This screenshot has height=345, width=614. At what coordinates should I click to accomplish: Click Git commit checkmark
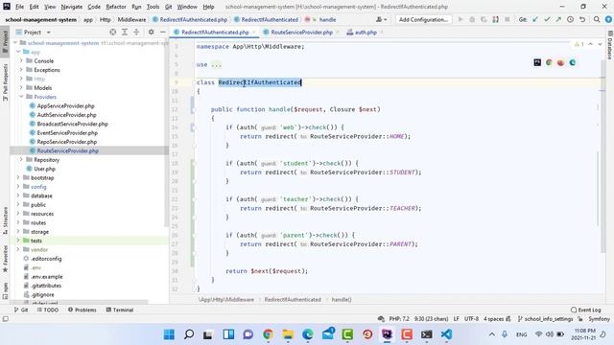[x=547, y=19]
